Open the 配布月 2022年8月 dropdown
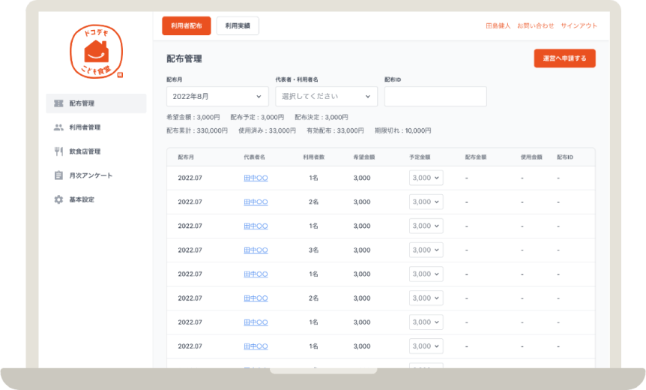Screen dimensions: 646x390 217,97
